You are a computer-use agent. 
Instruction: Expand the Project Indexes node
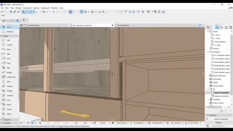point(208,103)
